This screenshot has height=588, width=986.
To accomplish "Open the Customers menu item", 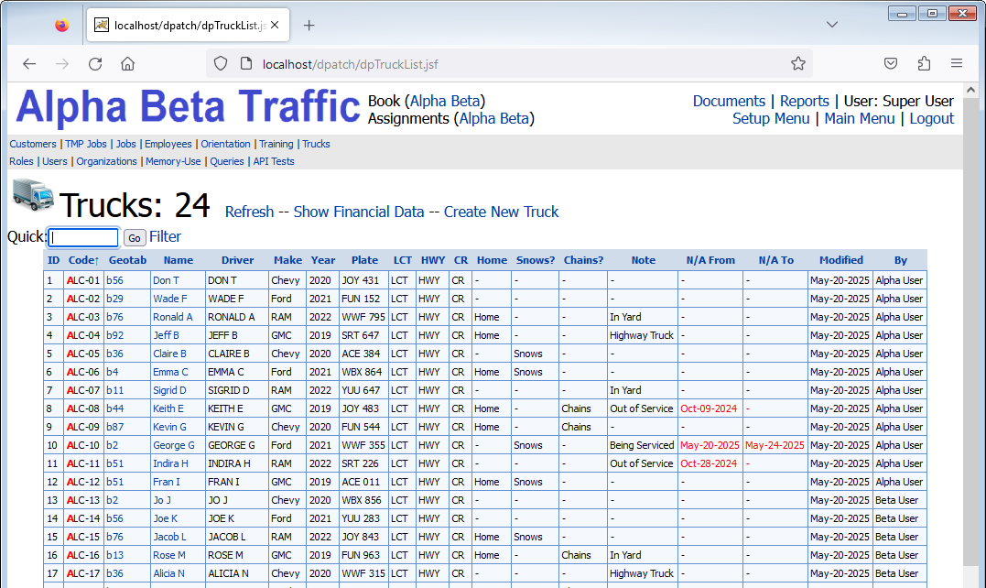I will click(33, 144).
